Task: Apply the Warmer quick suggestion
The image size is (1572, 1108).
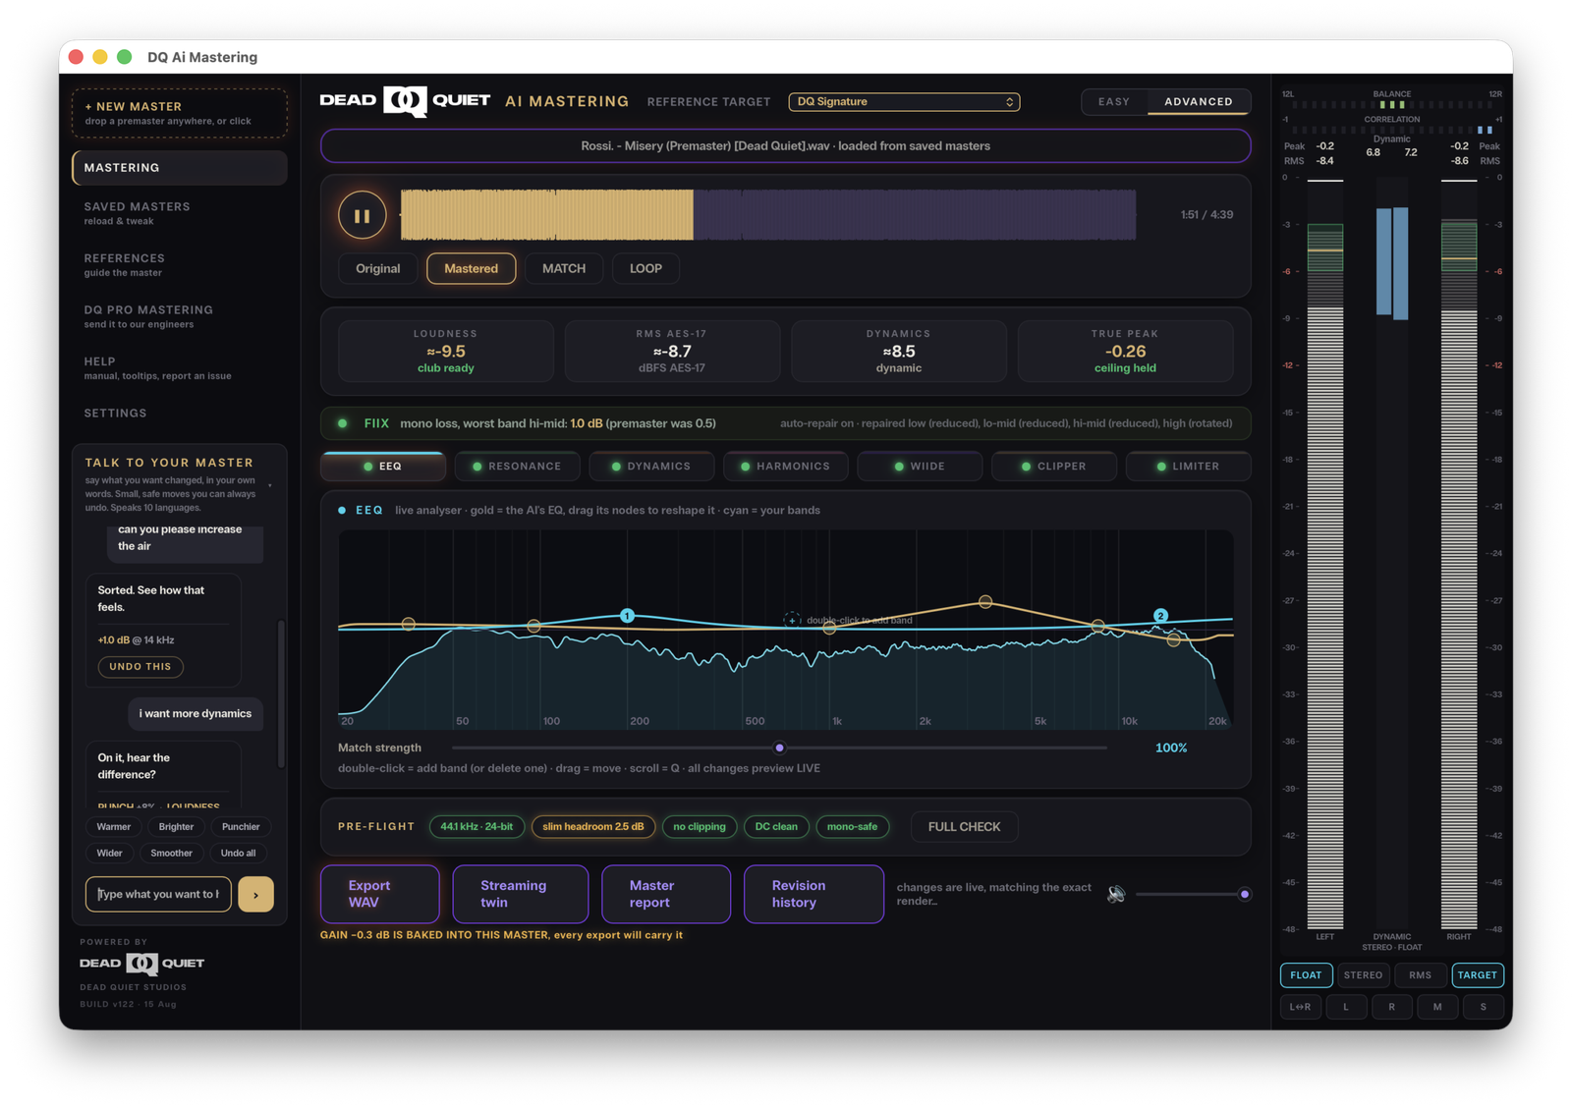Action: pyautogui.click(x=114, y=827)
